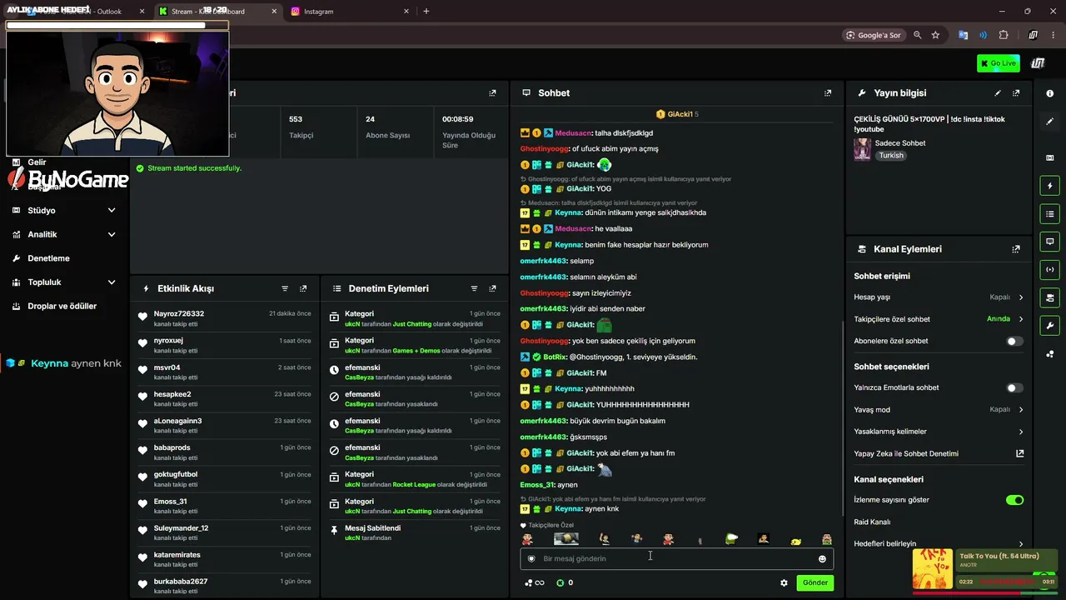The width and height of the screenshot is (1066, 600).
Task: Click the green frog emote in emote row
Action: pos(731,539)
